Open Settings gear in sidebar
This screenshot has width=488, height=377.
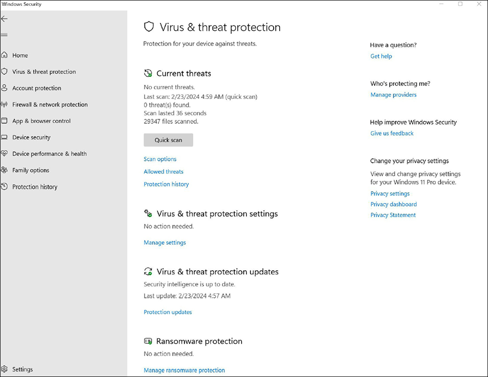(x=4, y=369)
